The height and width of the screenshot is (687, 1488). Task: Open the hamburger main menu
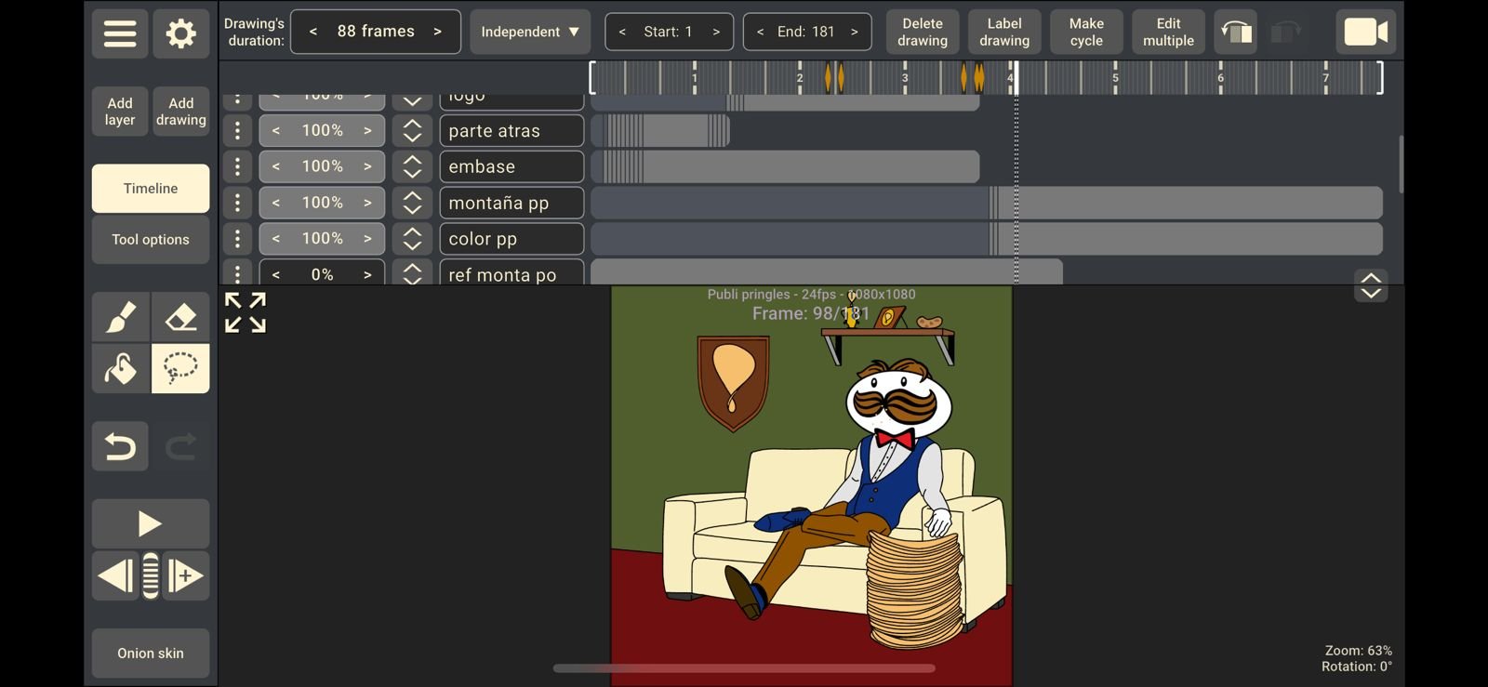click(120, 33)
